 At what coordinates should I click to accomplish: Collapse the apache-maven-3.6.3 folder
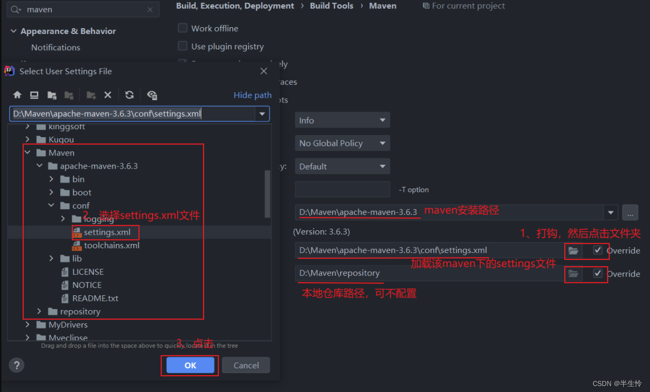pyautogui.click(x=39, y=166)
